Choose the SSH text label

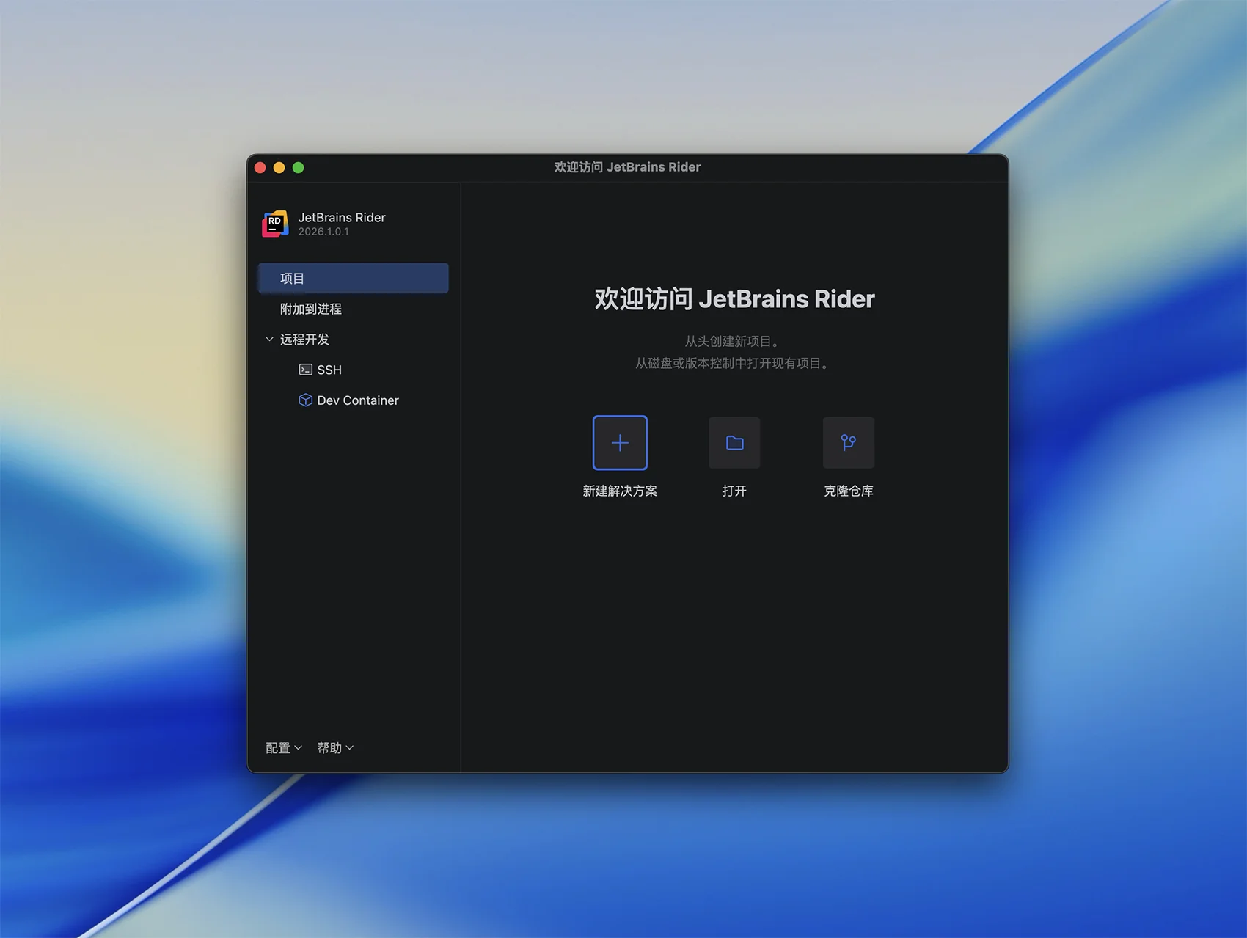pos(329,370)
